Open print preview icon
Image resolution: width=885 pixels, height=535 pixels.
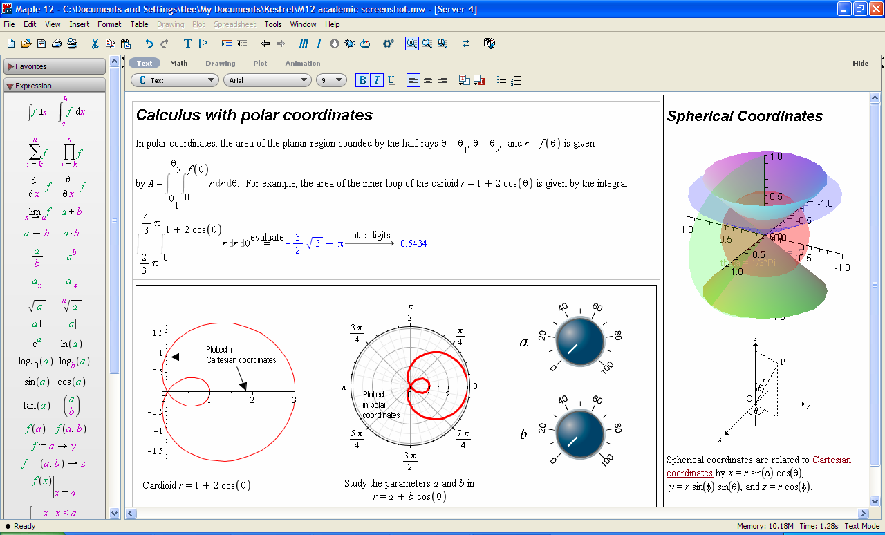click(72, 44)
